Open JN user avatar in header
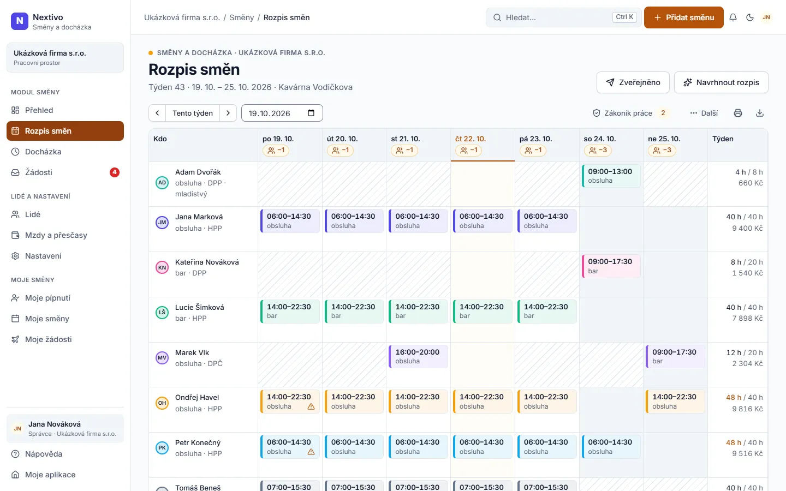 [766, 17]
